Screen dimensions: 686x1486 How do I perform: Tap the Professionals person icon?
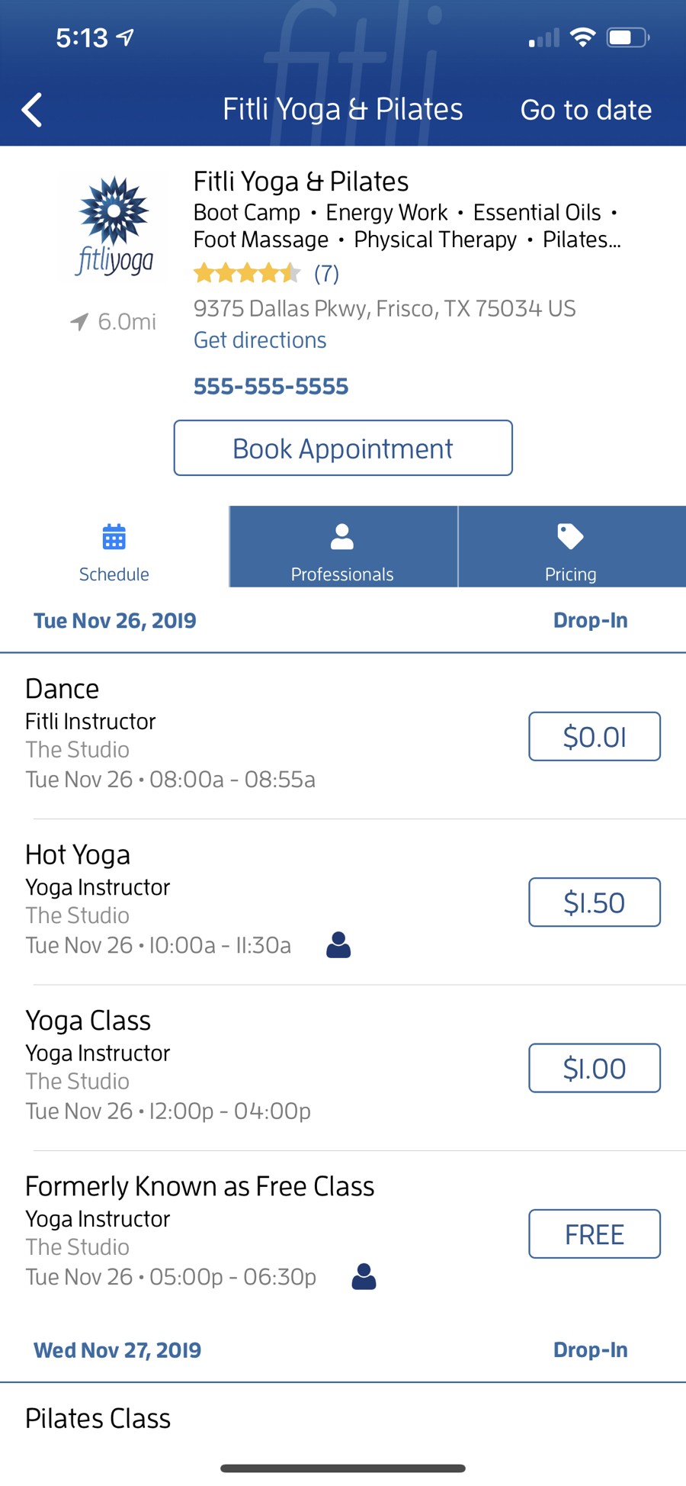pos(342,537)
